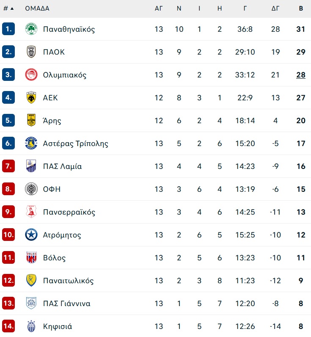The height and width of the screenshot is (337, 311).
Task: Open the Πανσερραϊκός team page
Action: coord(69,212)
